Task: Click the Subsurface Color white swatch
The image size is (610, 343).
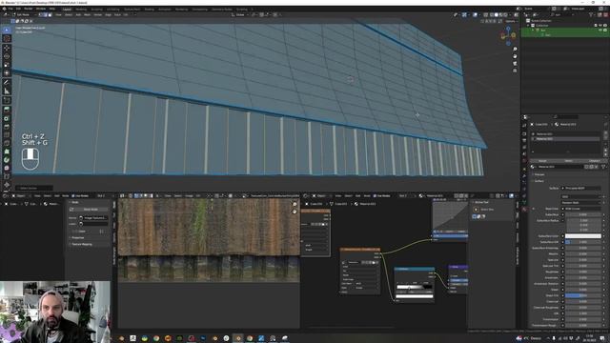Action: pos(582,236)
